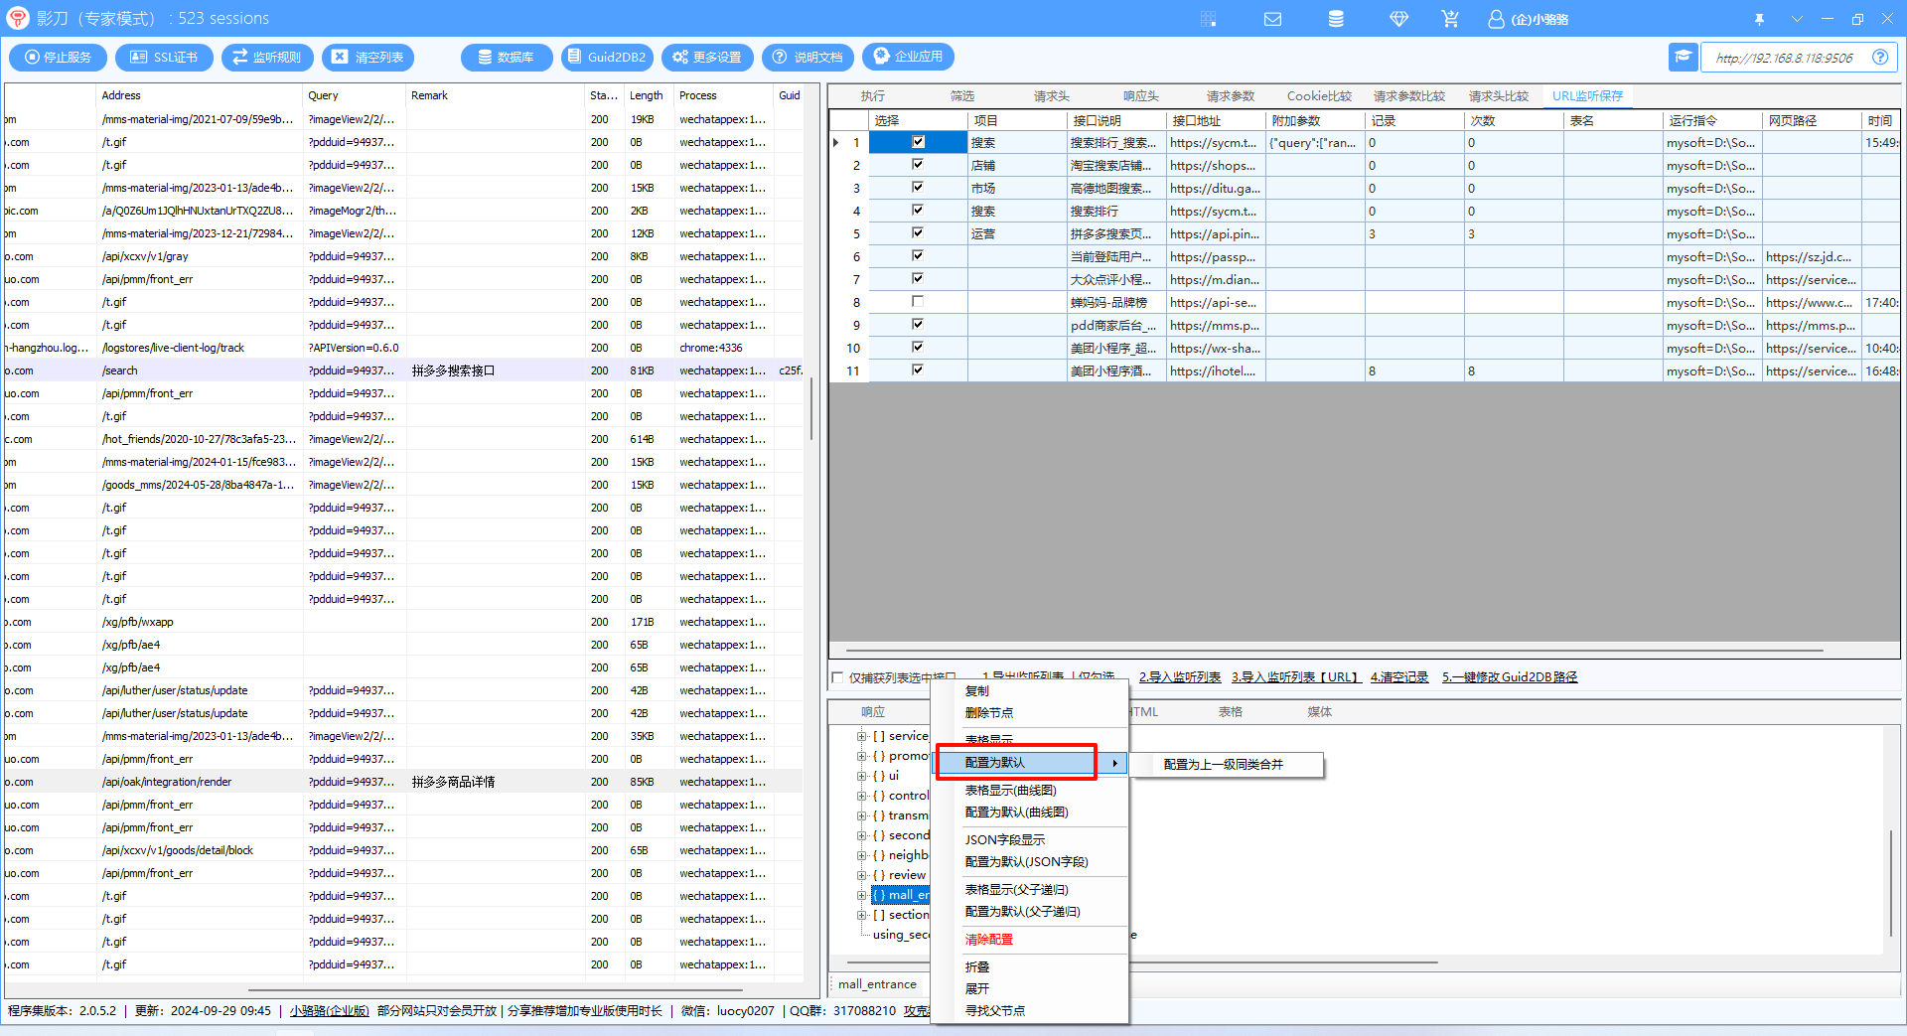Open the mail envelope icon in title bar

tap(1272, 19)
